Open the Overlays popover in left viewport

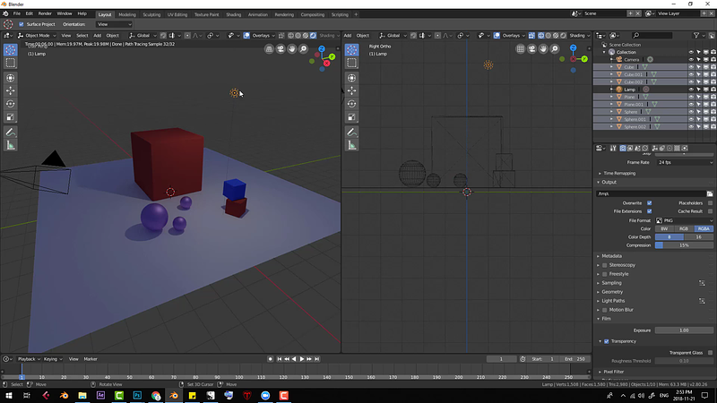tap(262, 35)
